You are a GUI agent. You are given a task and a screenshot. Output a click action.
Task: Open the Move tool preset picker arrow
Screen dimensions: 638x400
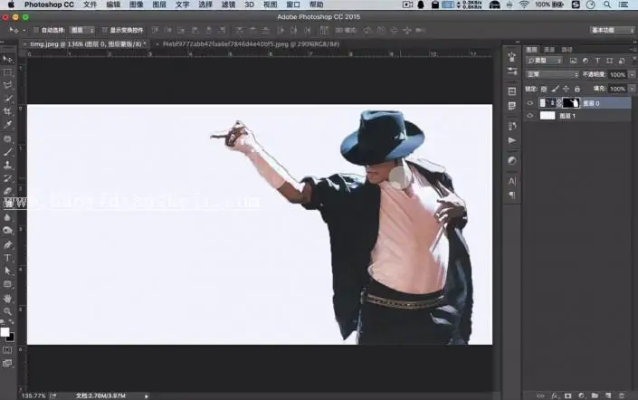[24, 31]
